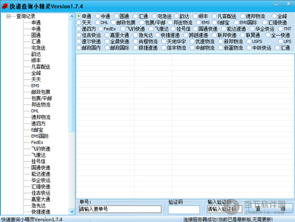Screen dimensions: 295x222
Task: Minimize the application window
Action: 276,4
